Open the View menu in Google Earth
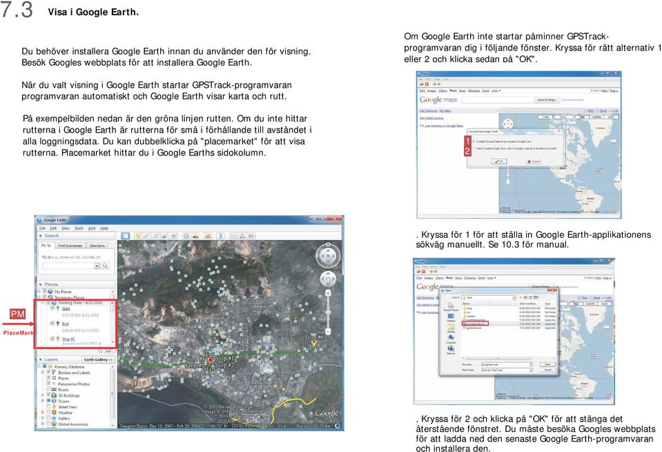This screenshot has width=662, height=452. click(x=66, y=228)
